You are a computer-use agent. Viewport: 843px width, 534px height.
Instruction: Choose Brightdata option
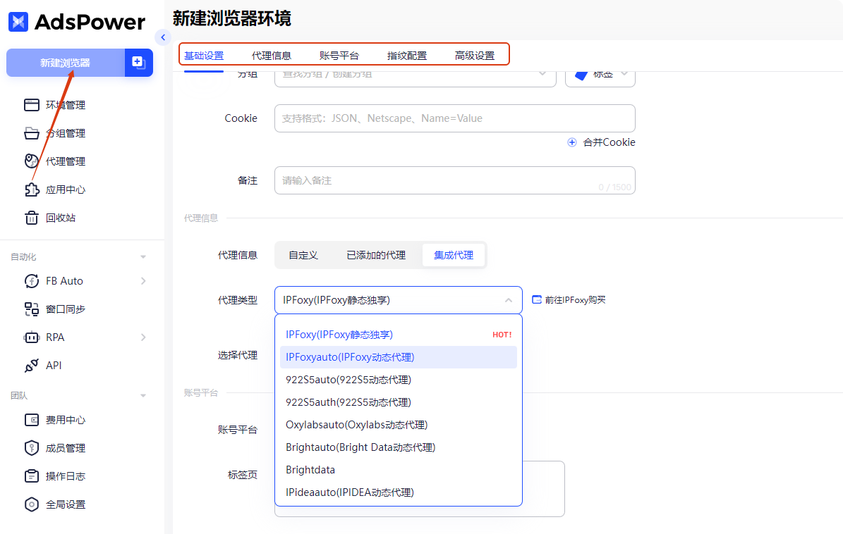pyautogui.click(x=399, y=470)
